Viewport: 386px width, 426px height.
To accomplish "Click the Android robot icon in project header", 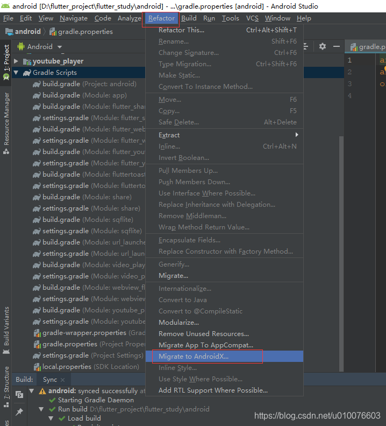I will pyautogui.click(x=21, y=46).
